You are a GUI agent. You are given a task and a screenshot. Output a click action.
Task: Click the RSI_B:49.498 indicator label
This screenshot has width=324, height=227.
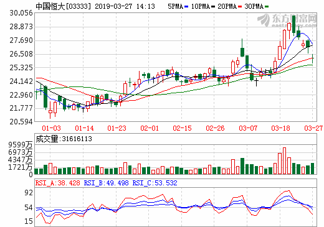[106, 183]
